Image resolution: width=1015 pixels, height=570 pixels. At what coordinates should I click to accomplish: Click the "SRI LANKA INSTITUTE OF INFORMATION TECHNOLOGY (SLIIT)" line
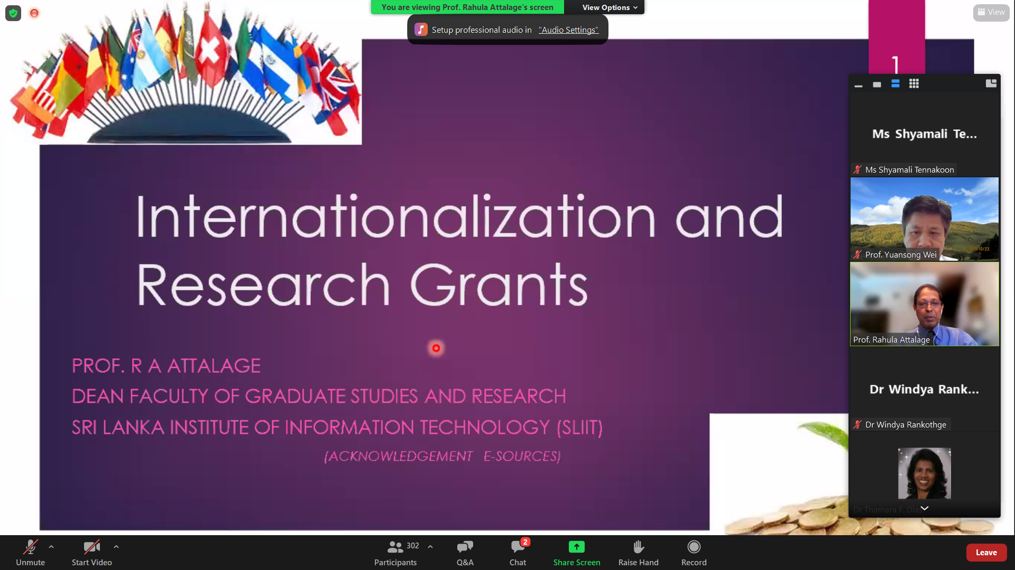pyautogui.click(x=337, y=427)
